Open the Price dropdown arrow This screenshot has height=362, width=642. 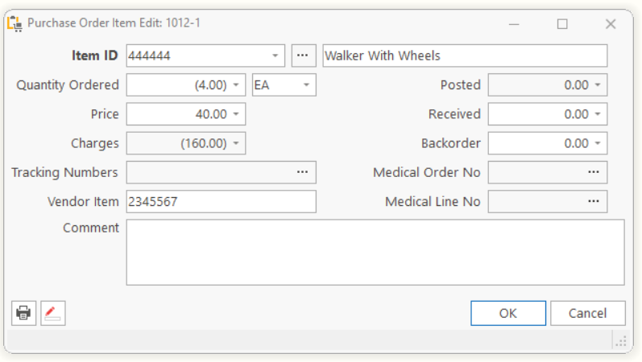[x=236, y=114]
